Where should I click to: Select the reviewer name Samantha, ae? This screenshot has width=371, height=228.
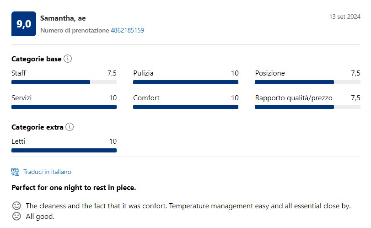tap(63, 18)
